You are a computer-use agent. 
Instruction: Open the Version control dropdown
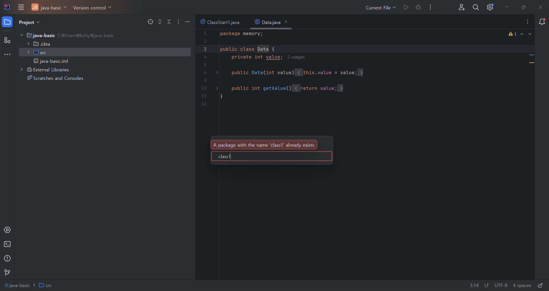92,7
